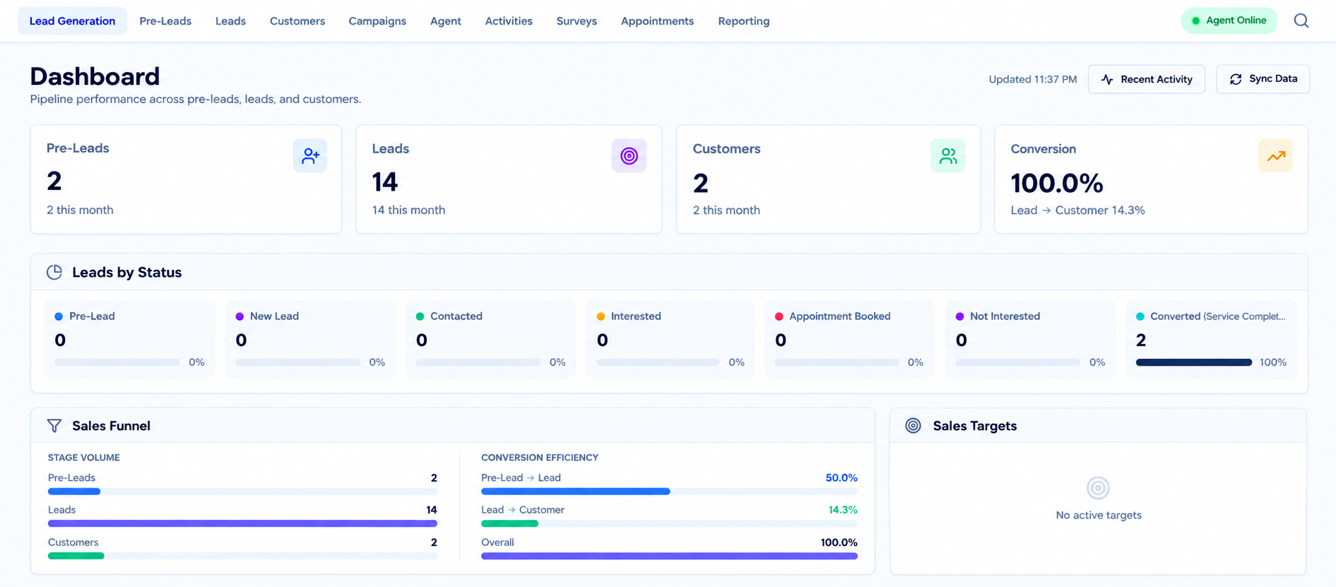Select the Lead Generation tab

click(x=72, y=21)
